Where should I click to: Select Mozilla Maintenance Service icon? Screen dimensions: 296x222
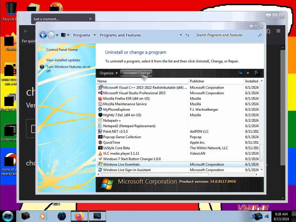[100, 104]
